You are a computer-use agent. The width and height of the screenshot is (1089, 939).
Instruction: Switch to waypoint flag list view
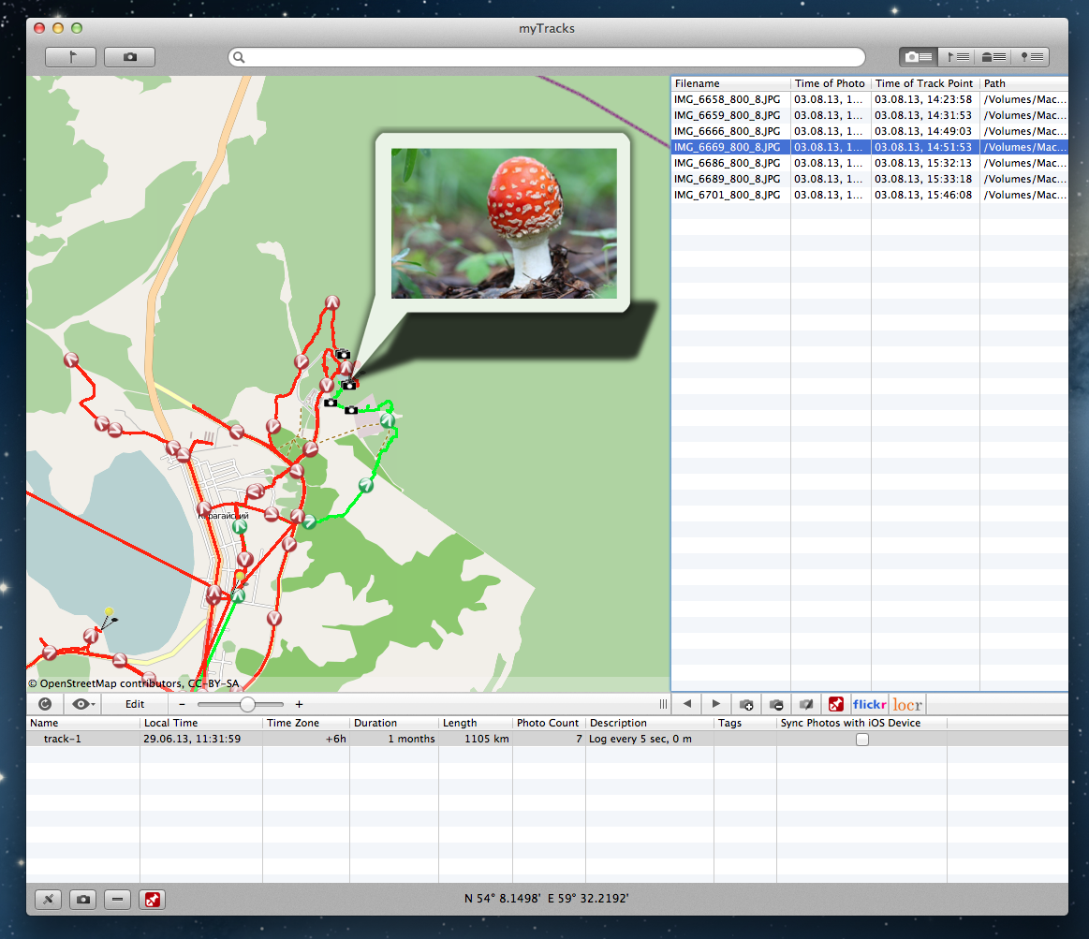[x=955, y=57]
